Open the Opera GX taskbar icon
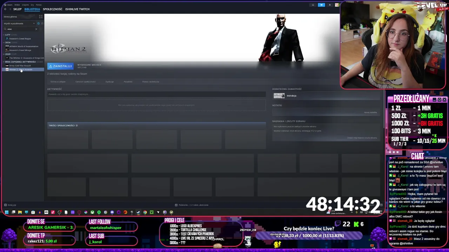This screenshot has height=252, width=449. coord(79,212)
